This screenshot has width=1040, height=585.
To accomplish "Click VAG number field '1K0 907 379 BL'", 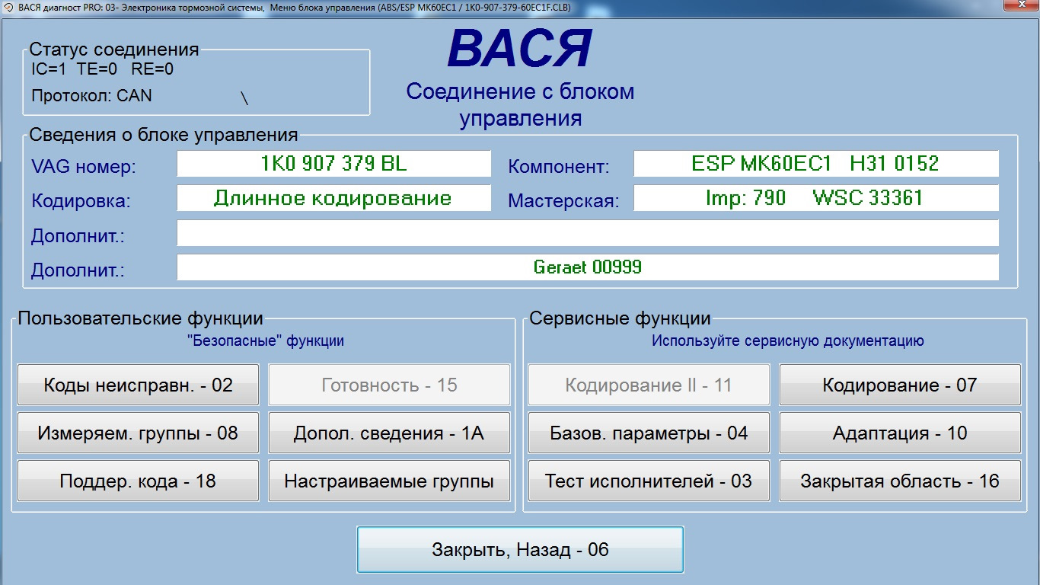I will point(333,163).
